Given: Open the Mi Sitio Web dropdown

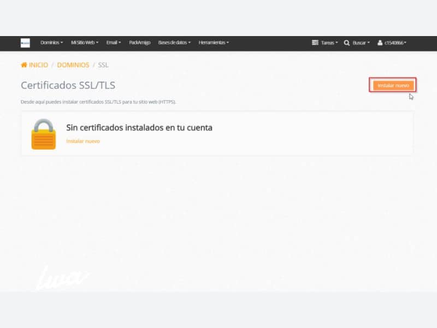Looking at the screenshot, I should point(85,43).
